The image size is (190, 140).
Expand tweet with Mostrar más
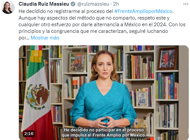coord(45,38)
